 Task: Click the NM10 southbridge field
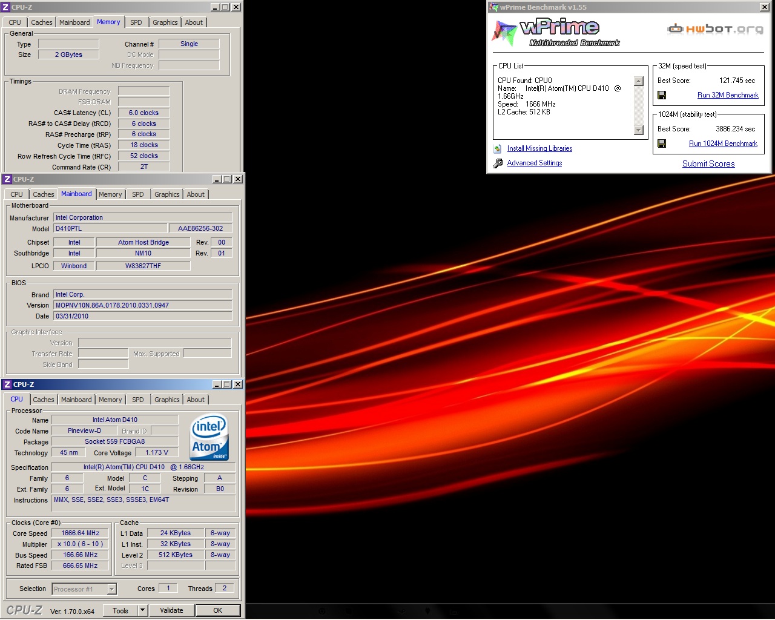143,253
